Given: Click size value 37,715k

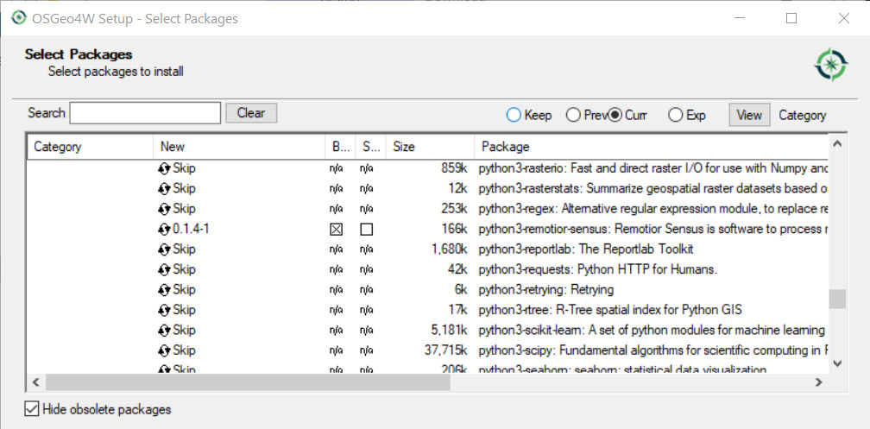Looking at the screenshot, I should point(445,350).
